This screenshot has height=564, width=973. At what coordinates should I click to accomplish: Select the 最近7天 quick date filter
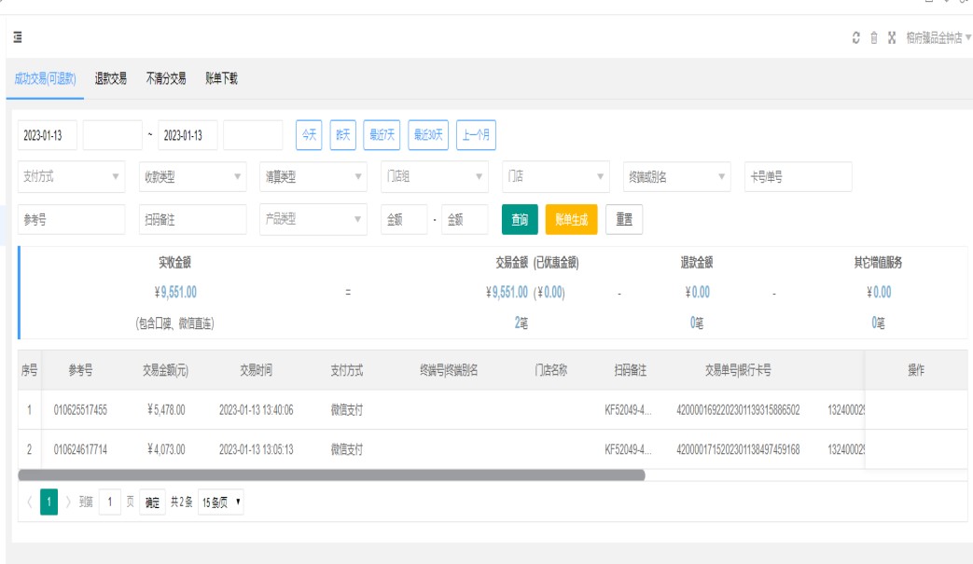(x=382, y=135)
